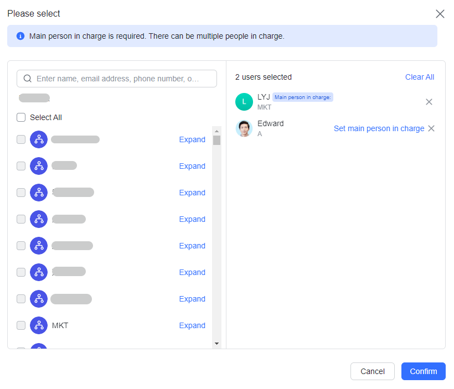Click LYJ's green avatar icon
This screenshot has height=389, width=454.
tap(244, 102)
